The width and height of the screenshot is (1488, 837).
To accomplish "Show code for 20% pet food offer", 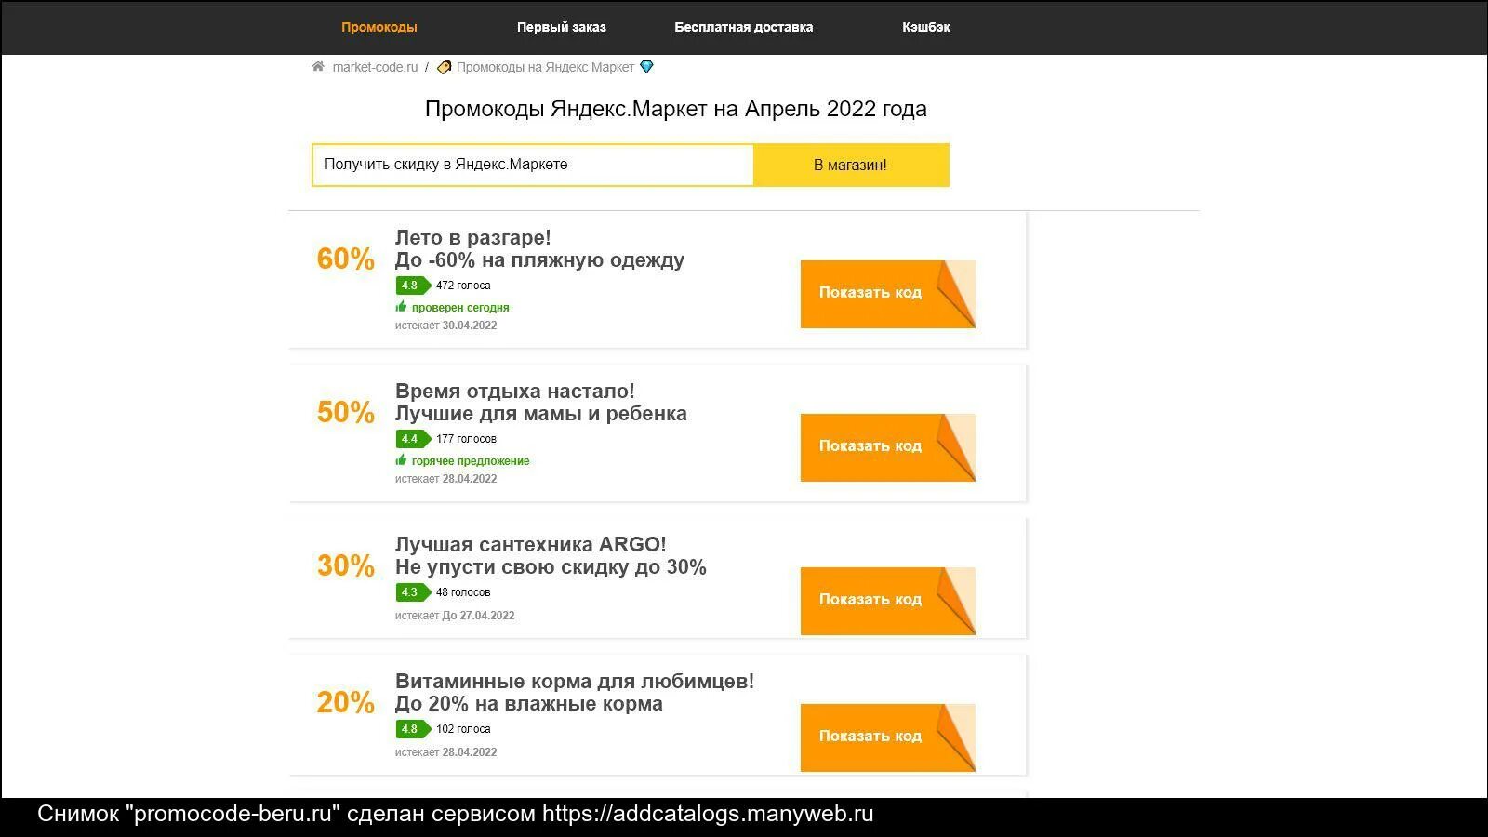I will tap(887, 737).
